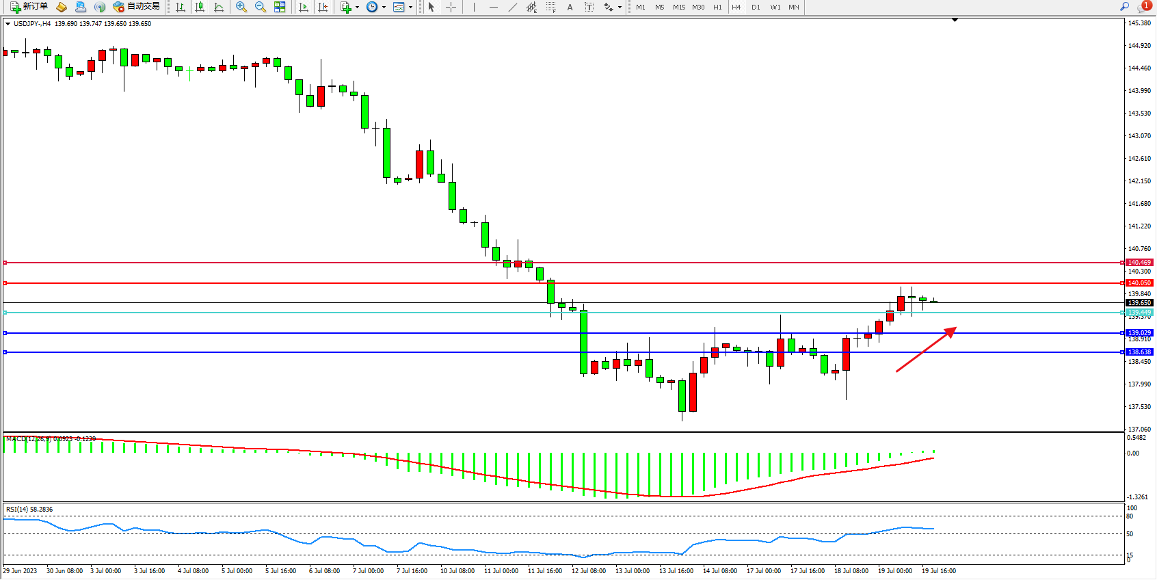The image size is (1157, 580).
Task: Toggle AutoTrading (自动交易) on
Action: [137, 7]
